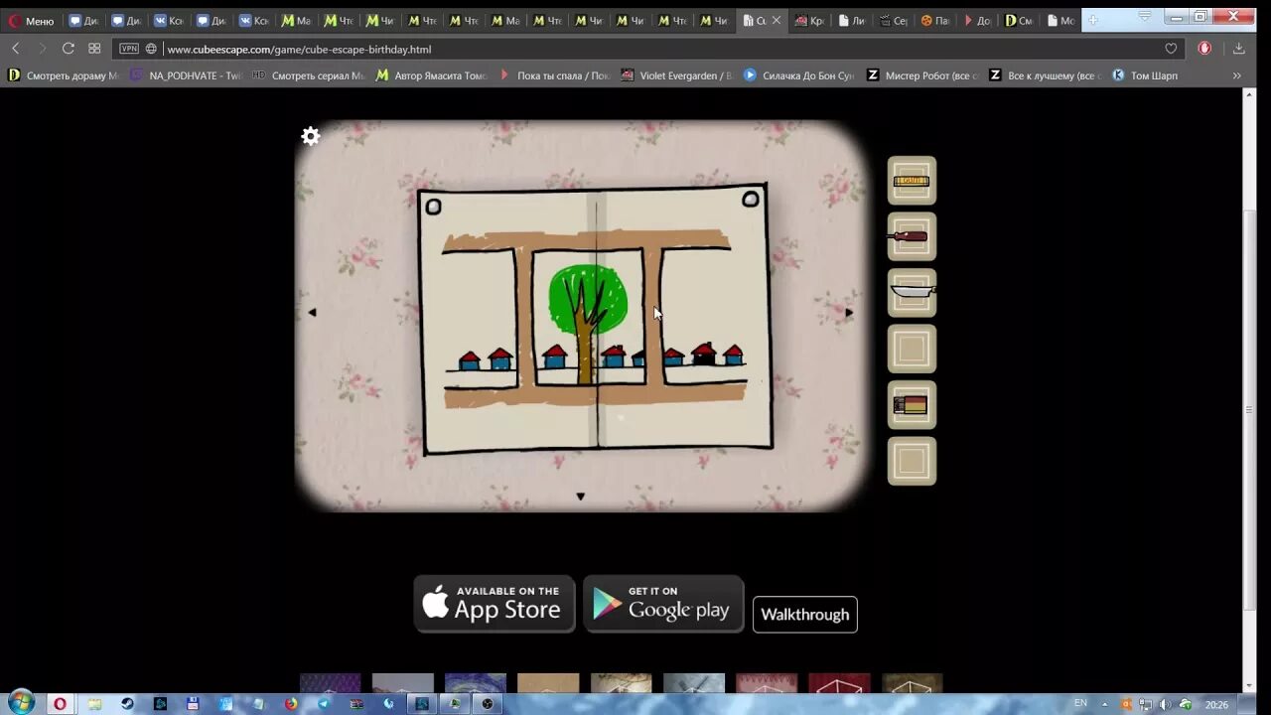Open the tab list menu icon
Image resolution: width=1271 pixels, height=715 pixels.
pyautogui.click(x=1145, y=17)
